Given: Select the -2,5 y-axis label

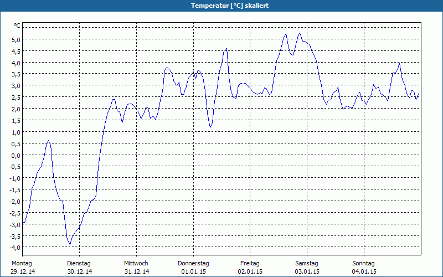Looking at the screenshot, I should point(15,213).
